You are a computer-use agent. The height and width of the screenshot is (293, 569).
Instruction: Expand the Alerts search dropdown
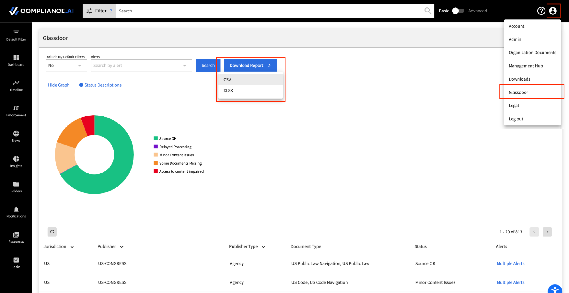184,65
